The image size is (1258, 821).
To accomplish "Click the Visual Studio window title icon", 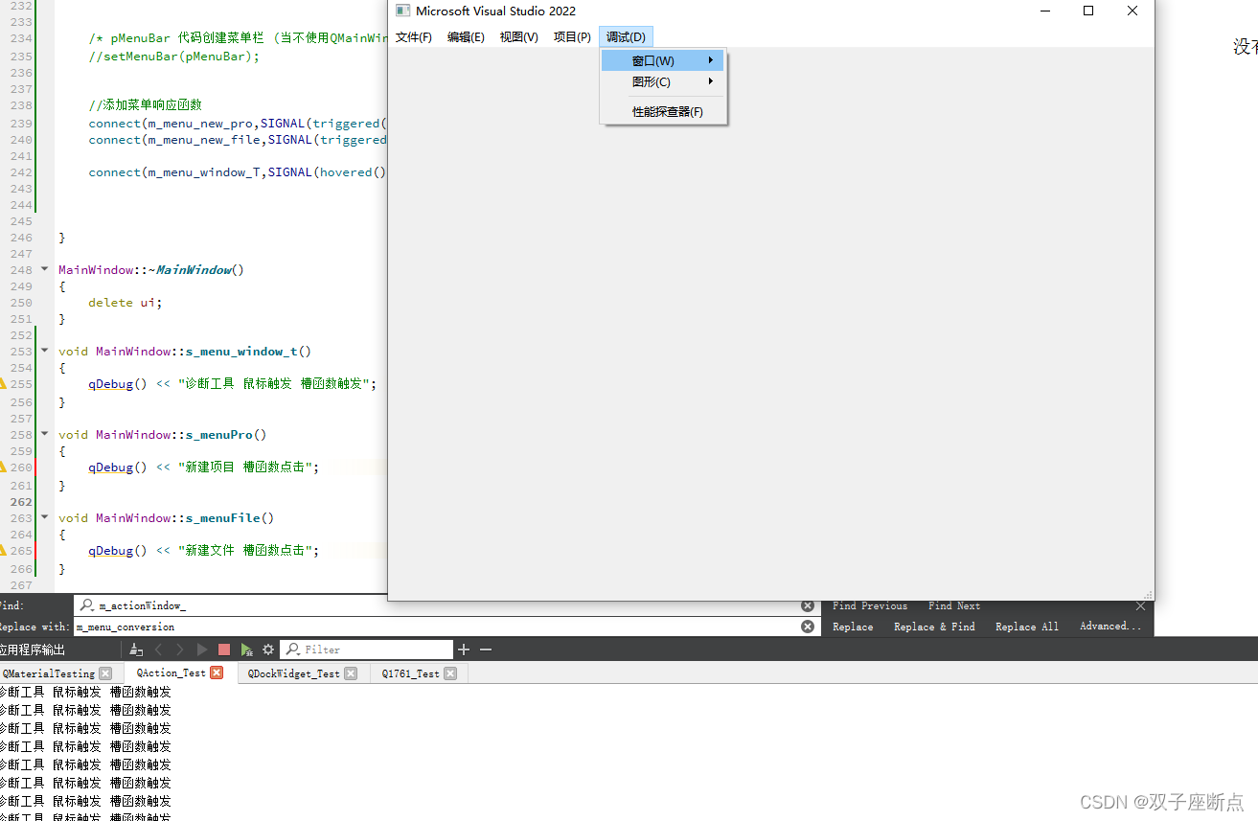I will click(403, 11).
